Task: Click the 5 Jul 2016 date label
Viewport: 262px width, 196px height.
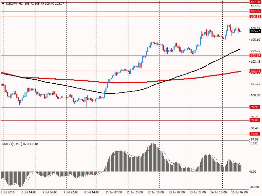Action: pos(8,192)
